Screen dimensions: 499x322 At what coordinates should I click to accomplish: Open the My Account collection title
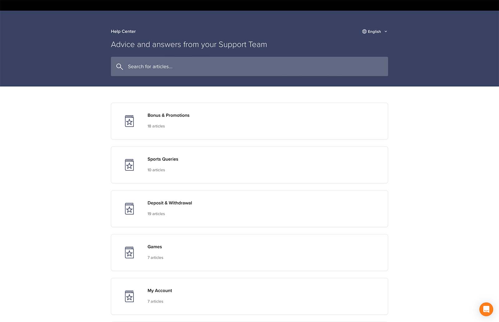pyautogui.click(x=160, y=291)
